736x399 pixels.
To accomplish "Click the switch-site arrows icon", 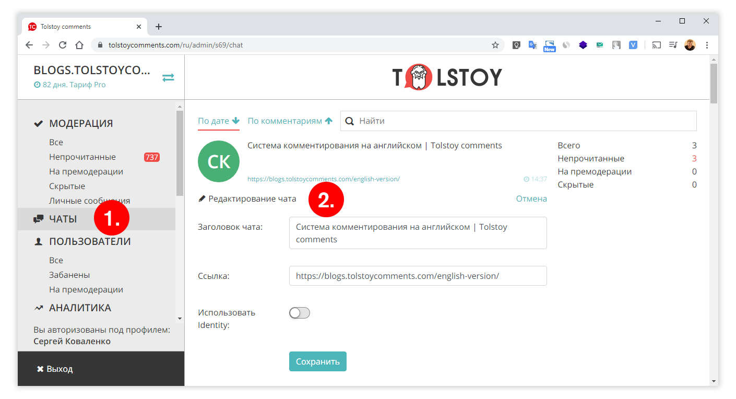I will click(168, 77).
